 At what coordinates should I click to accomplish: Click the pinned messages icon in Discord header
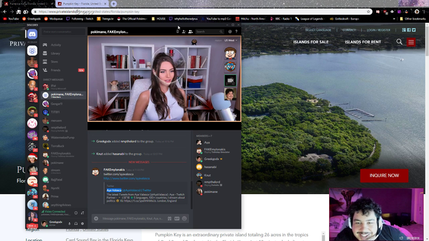tap(177, 31)
